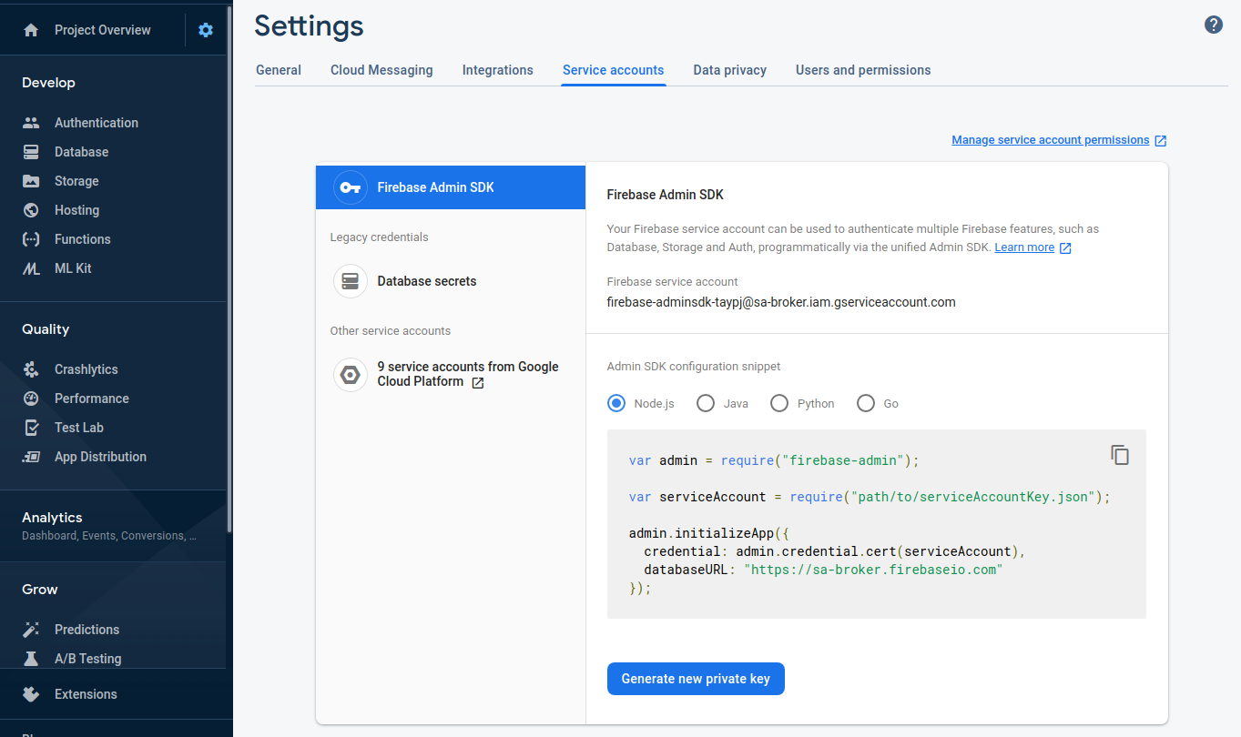Expand the Grow section header
Viewport: 1241px width, 737px height.
40,590
